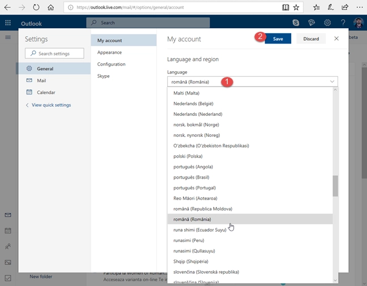Viewport: 367px width, 286px height.
Task: Open help question mark icon
Action: (343, 23)
